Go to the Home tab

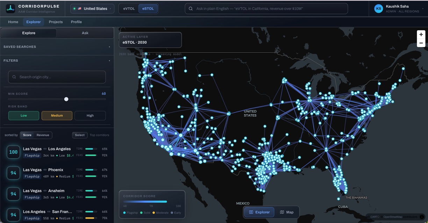[13, 22]
